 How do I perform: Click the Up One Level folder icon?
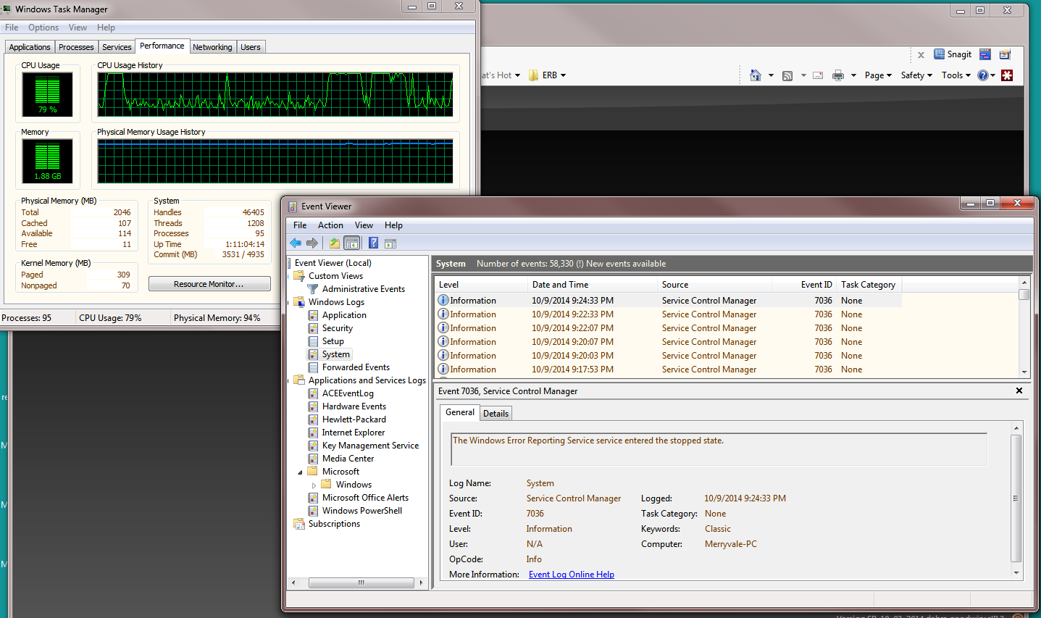334,243
